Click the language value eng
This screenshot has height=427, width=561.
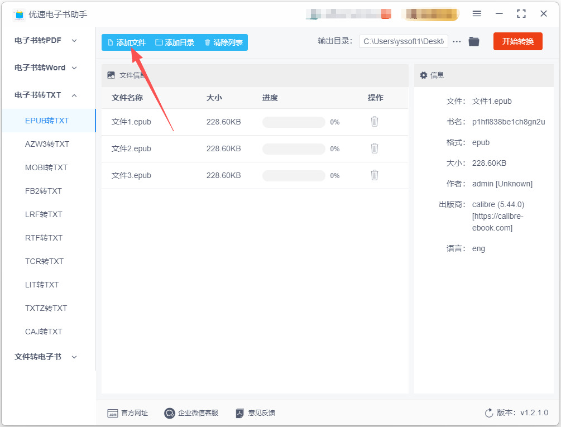478,248
